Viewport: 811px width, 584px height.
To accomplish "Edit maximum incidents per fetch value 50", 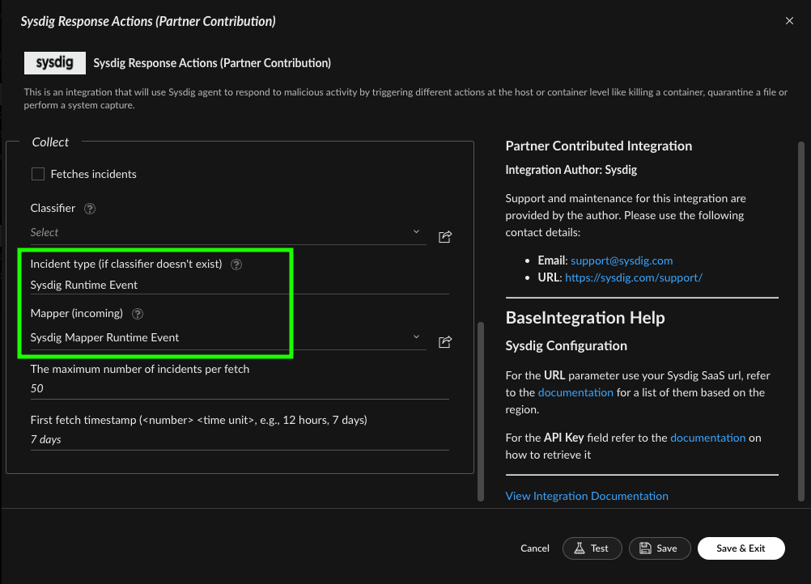I will coord(240,388).
